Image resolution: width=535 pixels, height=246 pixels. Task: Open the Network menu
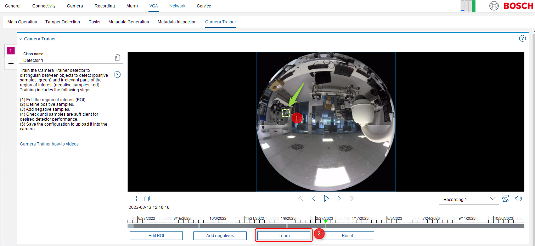(x=177, y=6)
